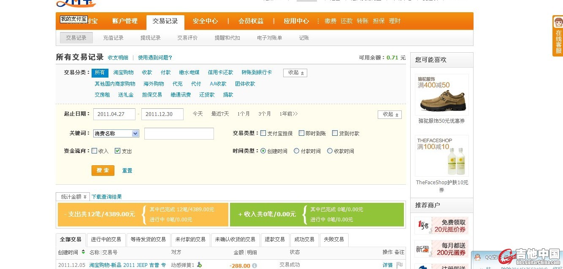This screenshot has width=563, height=269.
Task: Click the Alipay logo at top left
Action: pos(76,3)
